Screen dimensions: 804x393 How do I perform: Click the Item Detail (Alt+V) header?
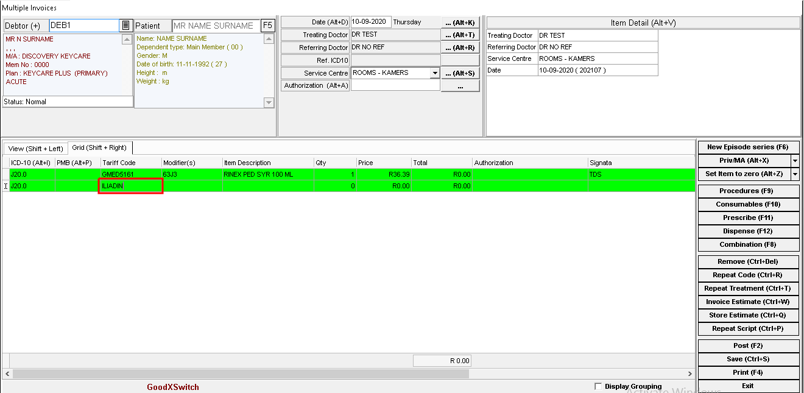[643, 23]
